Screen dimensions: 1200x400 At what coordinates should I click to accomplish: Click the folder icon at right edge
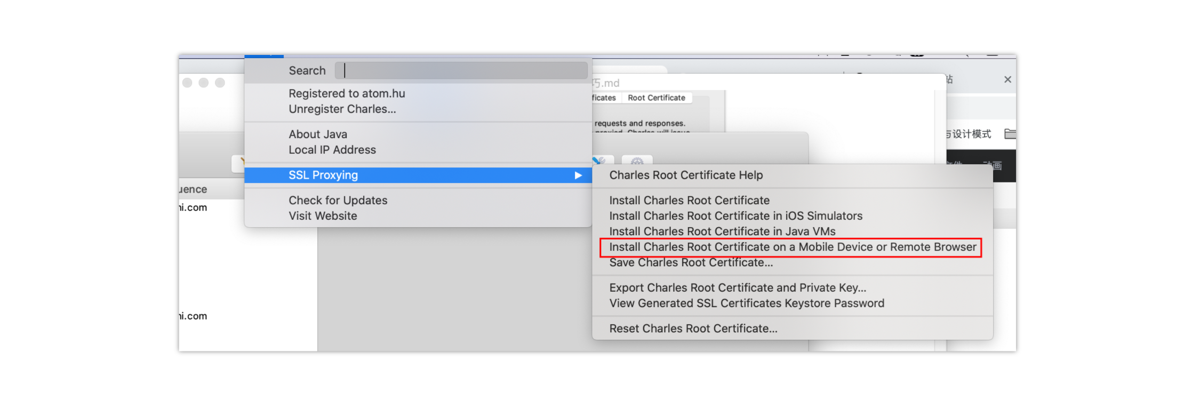coord(1010,134)
